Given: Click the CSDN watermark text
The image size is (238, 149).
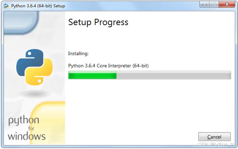Looking at the screenshot, I should (x=217, y=144).
